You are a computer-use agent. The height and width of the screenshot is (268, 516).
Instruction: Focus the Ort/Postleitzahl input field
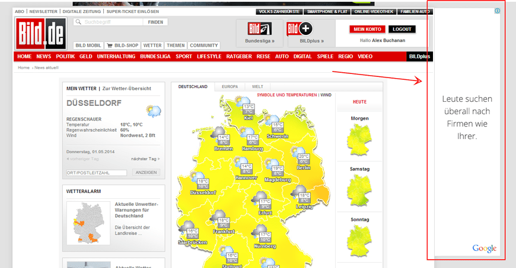point(97,173)
